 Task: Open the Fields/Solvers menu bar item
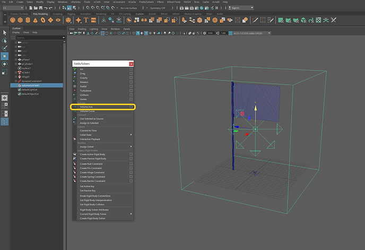click(146, 2)
